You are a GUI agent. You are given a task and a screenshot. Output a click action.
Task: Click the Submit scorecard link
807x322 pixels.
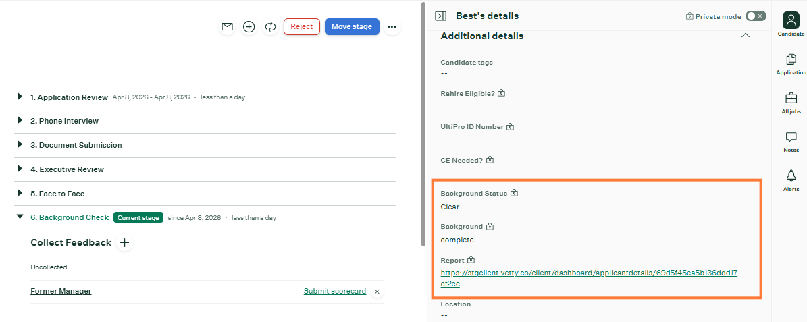click(335, 291)
